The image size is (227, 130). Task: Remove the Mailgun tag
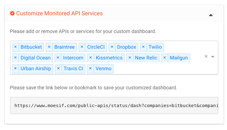(x=165, y=58)
